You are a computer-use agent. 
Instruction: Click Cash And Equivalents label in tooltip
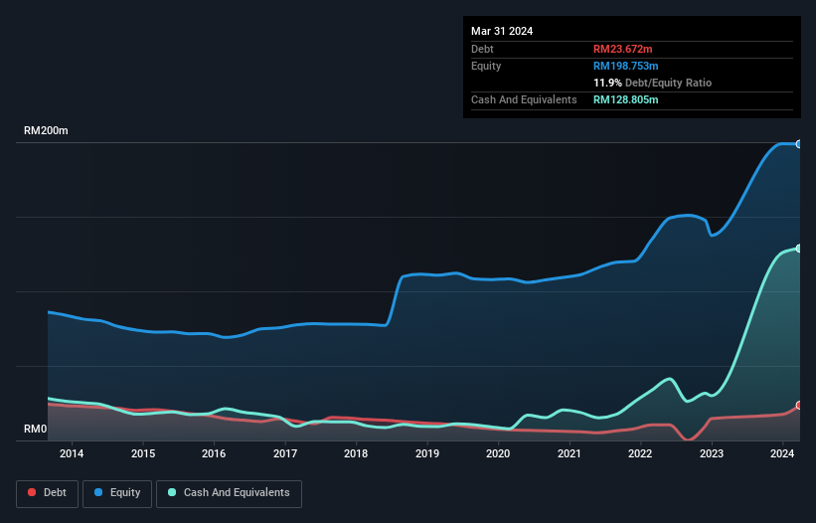click(x=524, y=99)
